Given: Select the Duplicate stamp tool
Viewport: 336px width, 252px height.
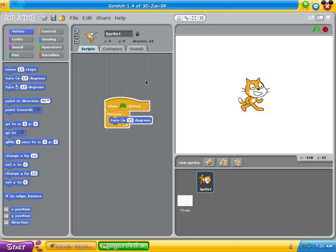Looking at the screenshot, I should (x=179, y=18).
